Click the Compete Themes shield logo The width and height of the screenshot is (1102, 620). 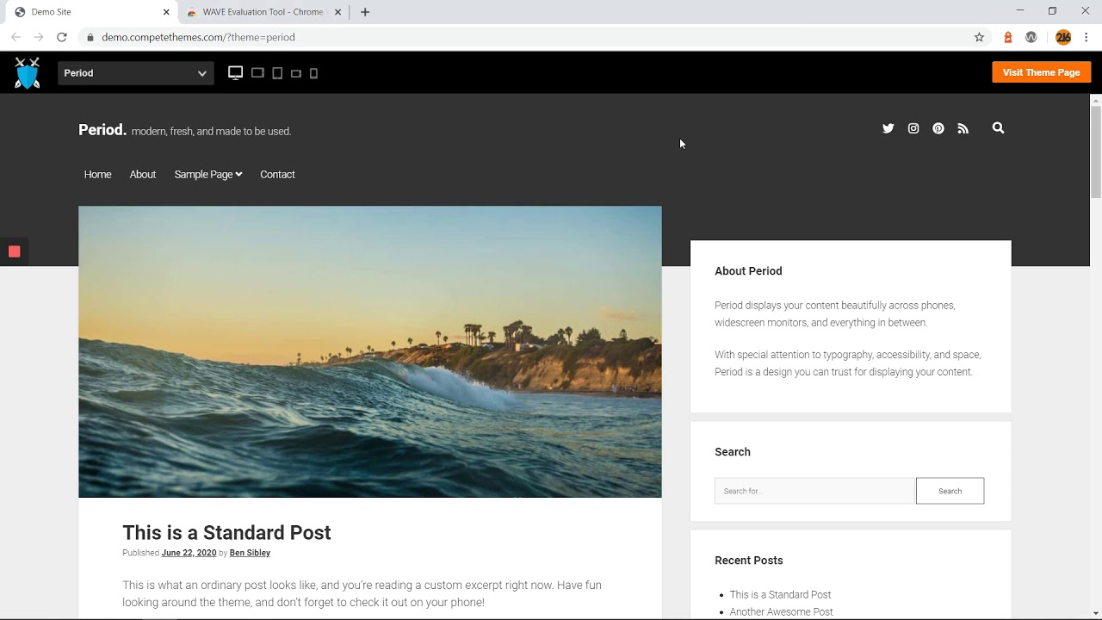[28, 73]
